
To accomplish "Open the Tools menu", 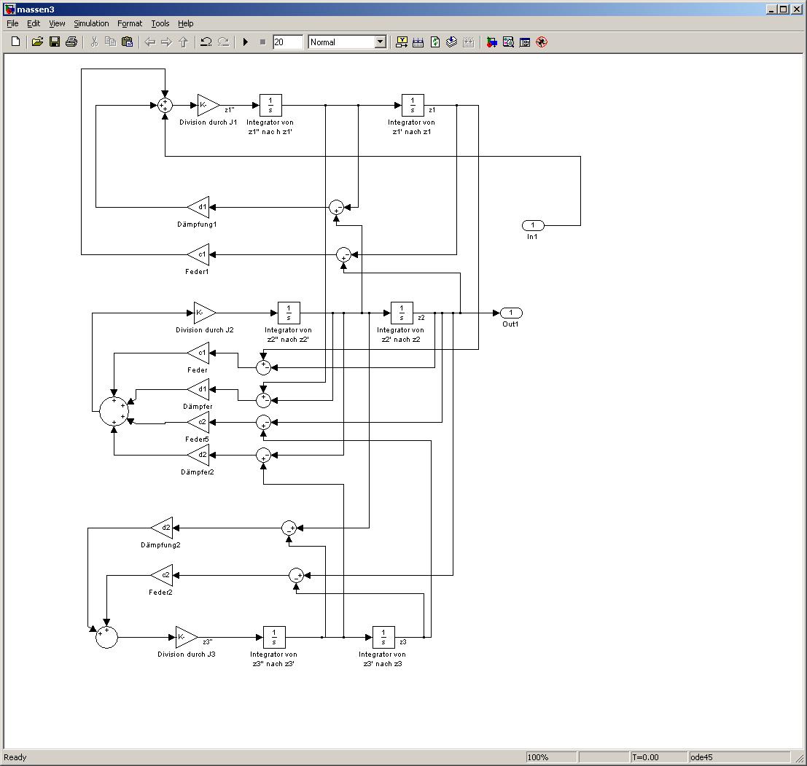I will [x=160, y=23].
